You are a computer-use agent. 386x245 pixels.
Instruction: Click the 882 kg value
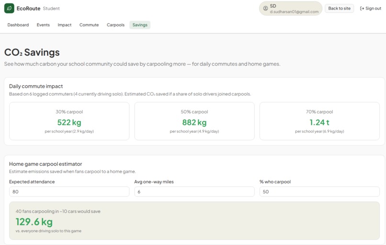pos(194,122)
